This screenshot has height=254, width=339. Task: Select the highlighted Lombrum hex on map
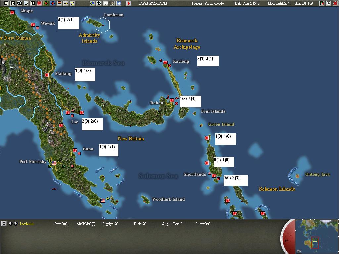click(103, 25)
